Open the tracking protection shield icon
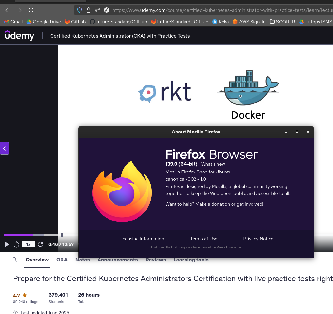 tap(80, 10)
